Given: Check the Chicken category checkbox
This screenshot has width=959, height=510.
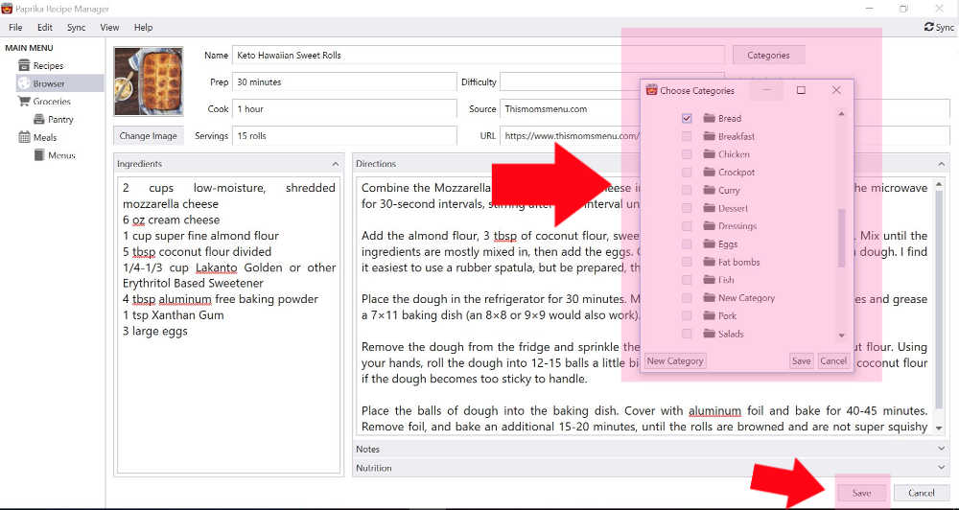Looking at the screenshot, I should pyautogui.click(x=687, y=154).
